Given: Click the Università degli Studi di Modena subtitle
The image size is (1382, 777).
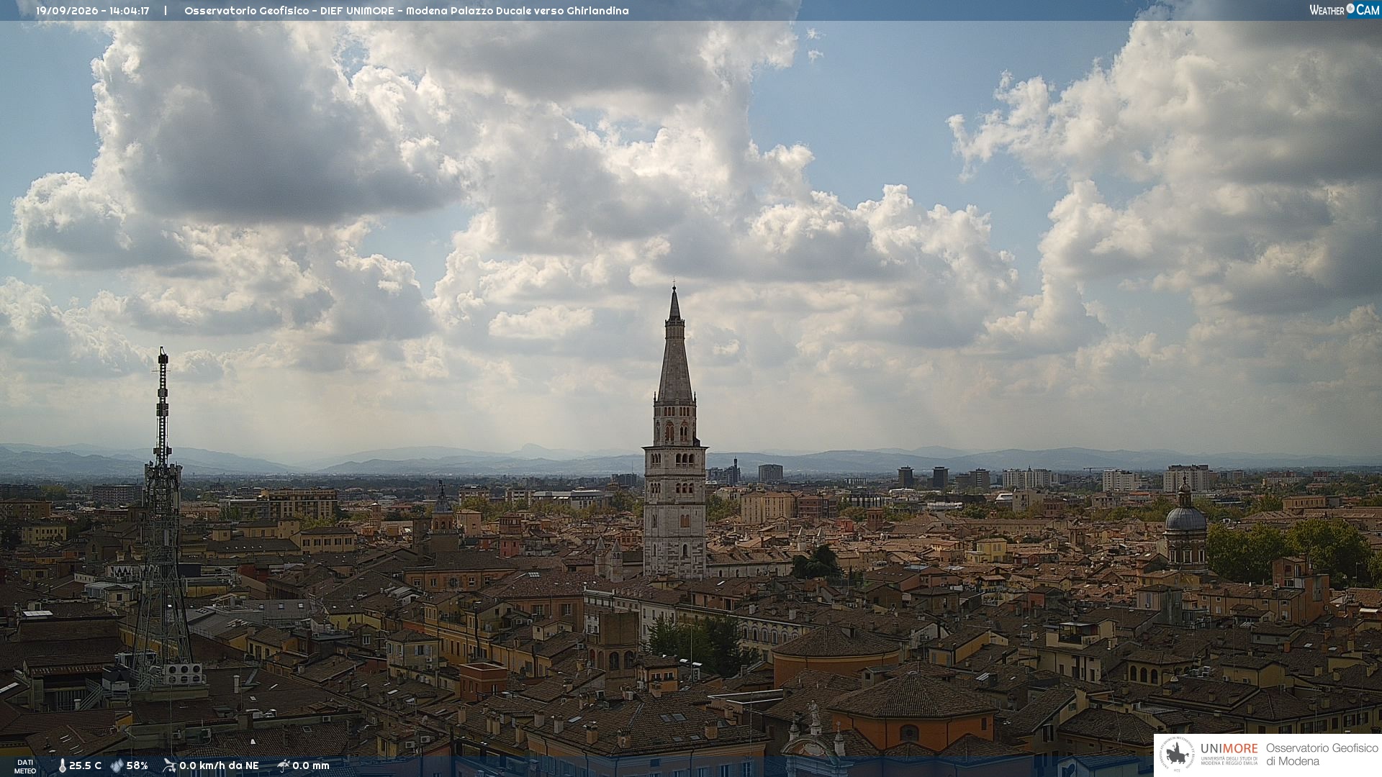Looking at the screenshot, I should click(1229, 760).
